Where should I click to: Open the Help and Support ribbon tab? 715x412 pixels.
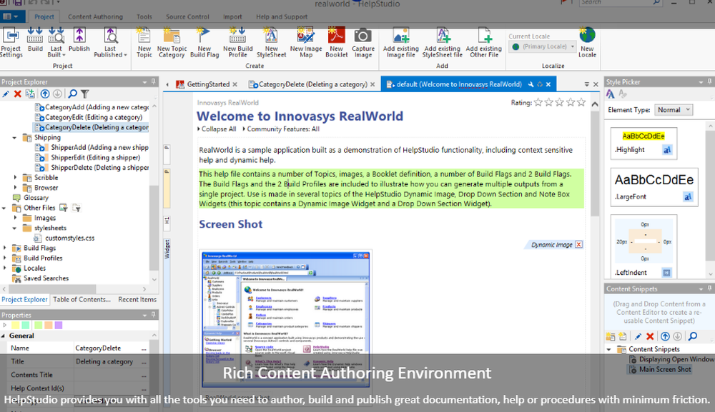[x=282, y=17]
